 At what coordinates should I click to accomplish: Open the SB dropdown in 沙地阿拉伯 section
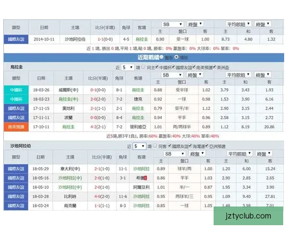[x=174, y=154]
